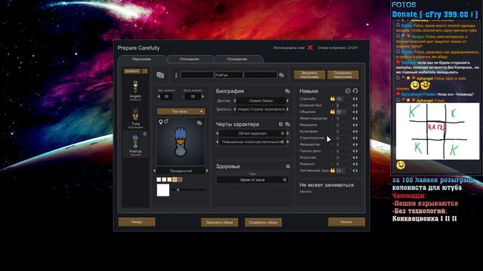Add a new trait in Черты характера
483x271 pixels.
(x=281, y=124)
